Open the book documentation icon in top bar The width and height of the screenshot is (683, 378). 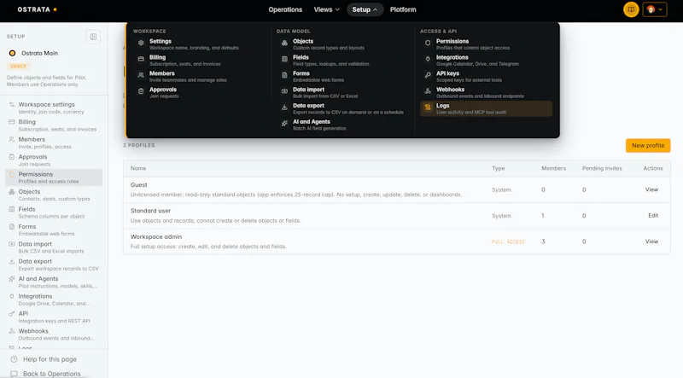coord(631,9)
